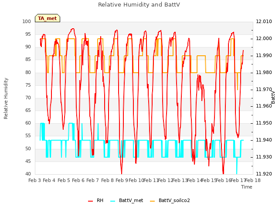Click the 'Feb 18' x-axis tick label

(x=253, y=180)
